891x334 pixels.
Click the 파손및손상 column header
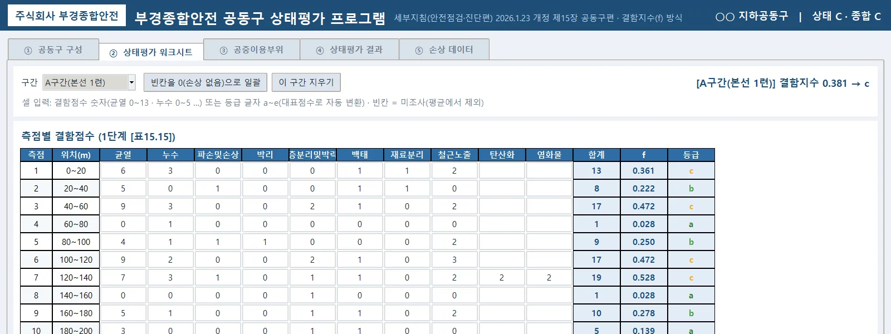218,155
